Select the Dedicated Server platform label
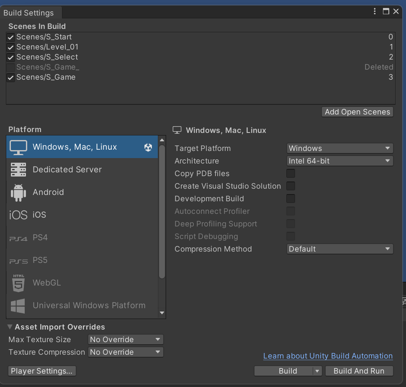 67,170
